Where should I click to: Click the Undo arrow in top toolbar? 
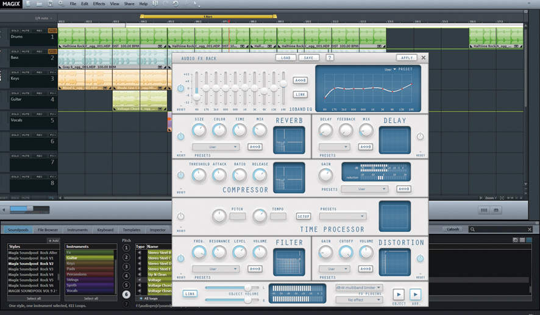[176, 4]
